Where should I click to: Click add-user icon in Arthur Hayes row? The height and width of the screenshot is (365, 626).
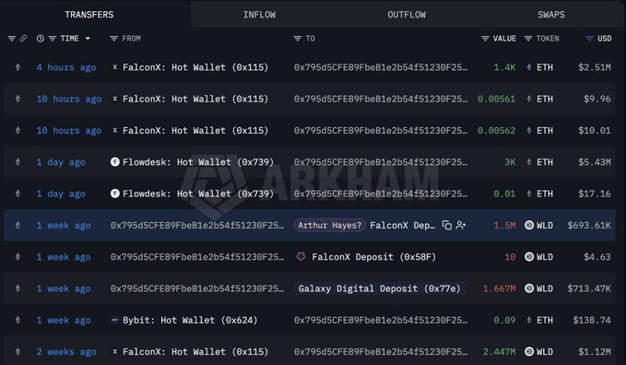[461, 225]
